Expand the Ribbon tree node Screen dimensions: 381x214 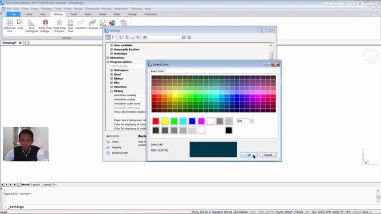[111, 78]
